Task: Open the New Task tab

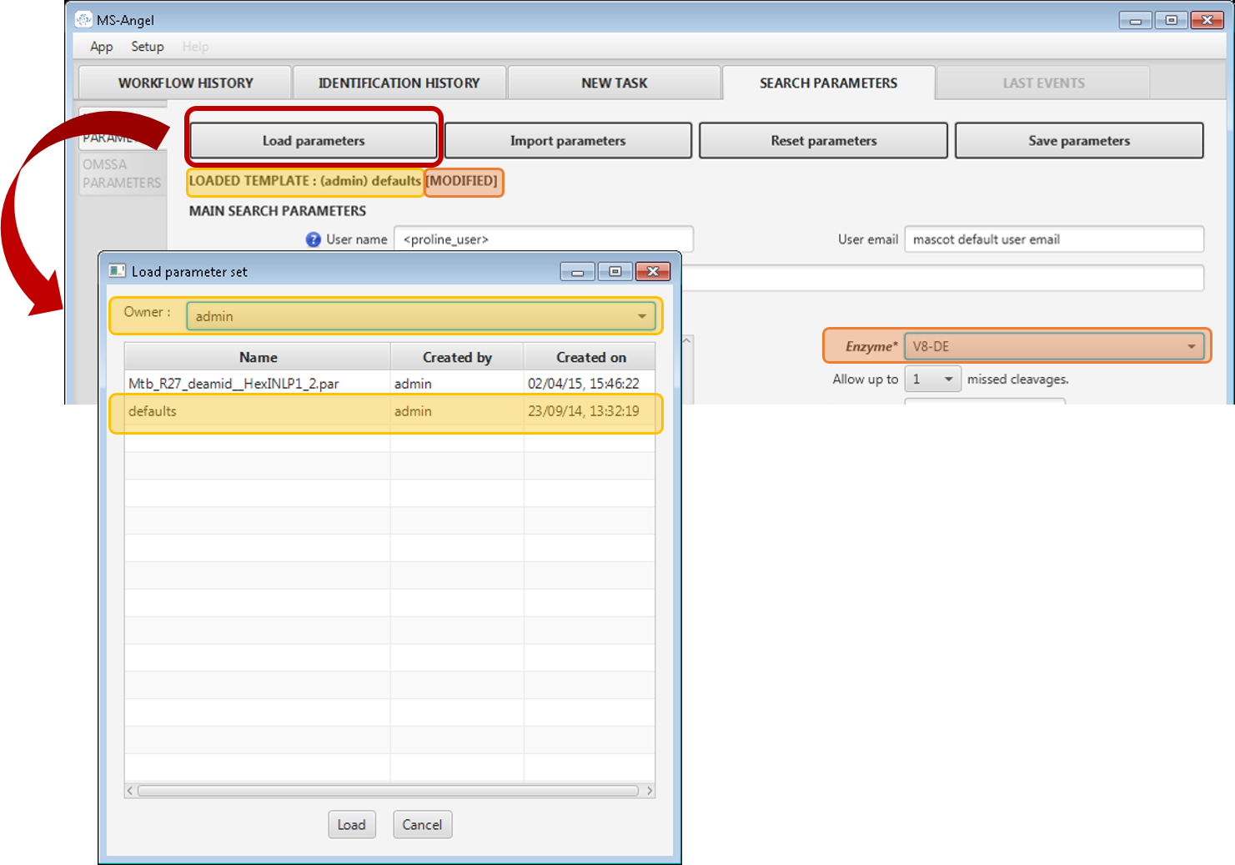Action: (x=614, y=83)
